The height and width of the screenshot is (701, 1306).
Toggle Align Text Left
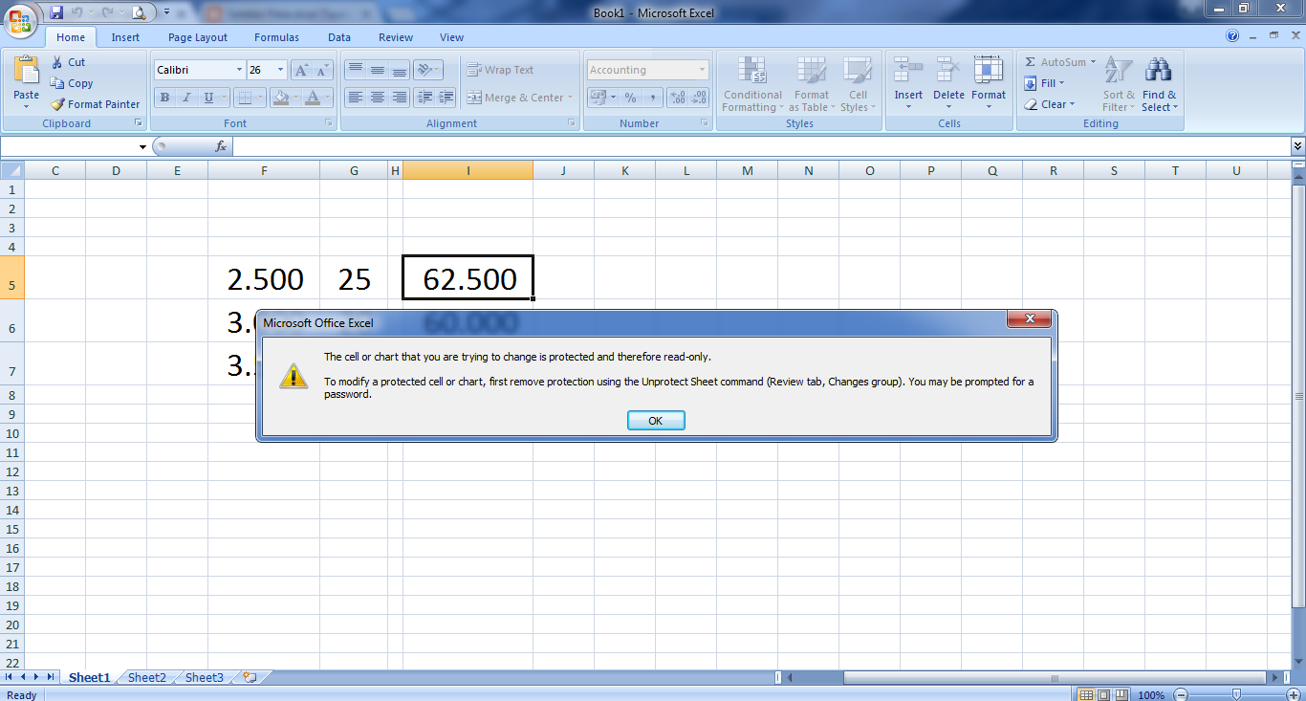(x=355, y=98)
